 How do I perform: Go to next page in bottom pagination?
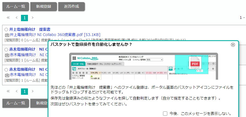click(32, 91)
